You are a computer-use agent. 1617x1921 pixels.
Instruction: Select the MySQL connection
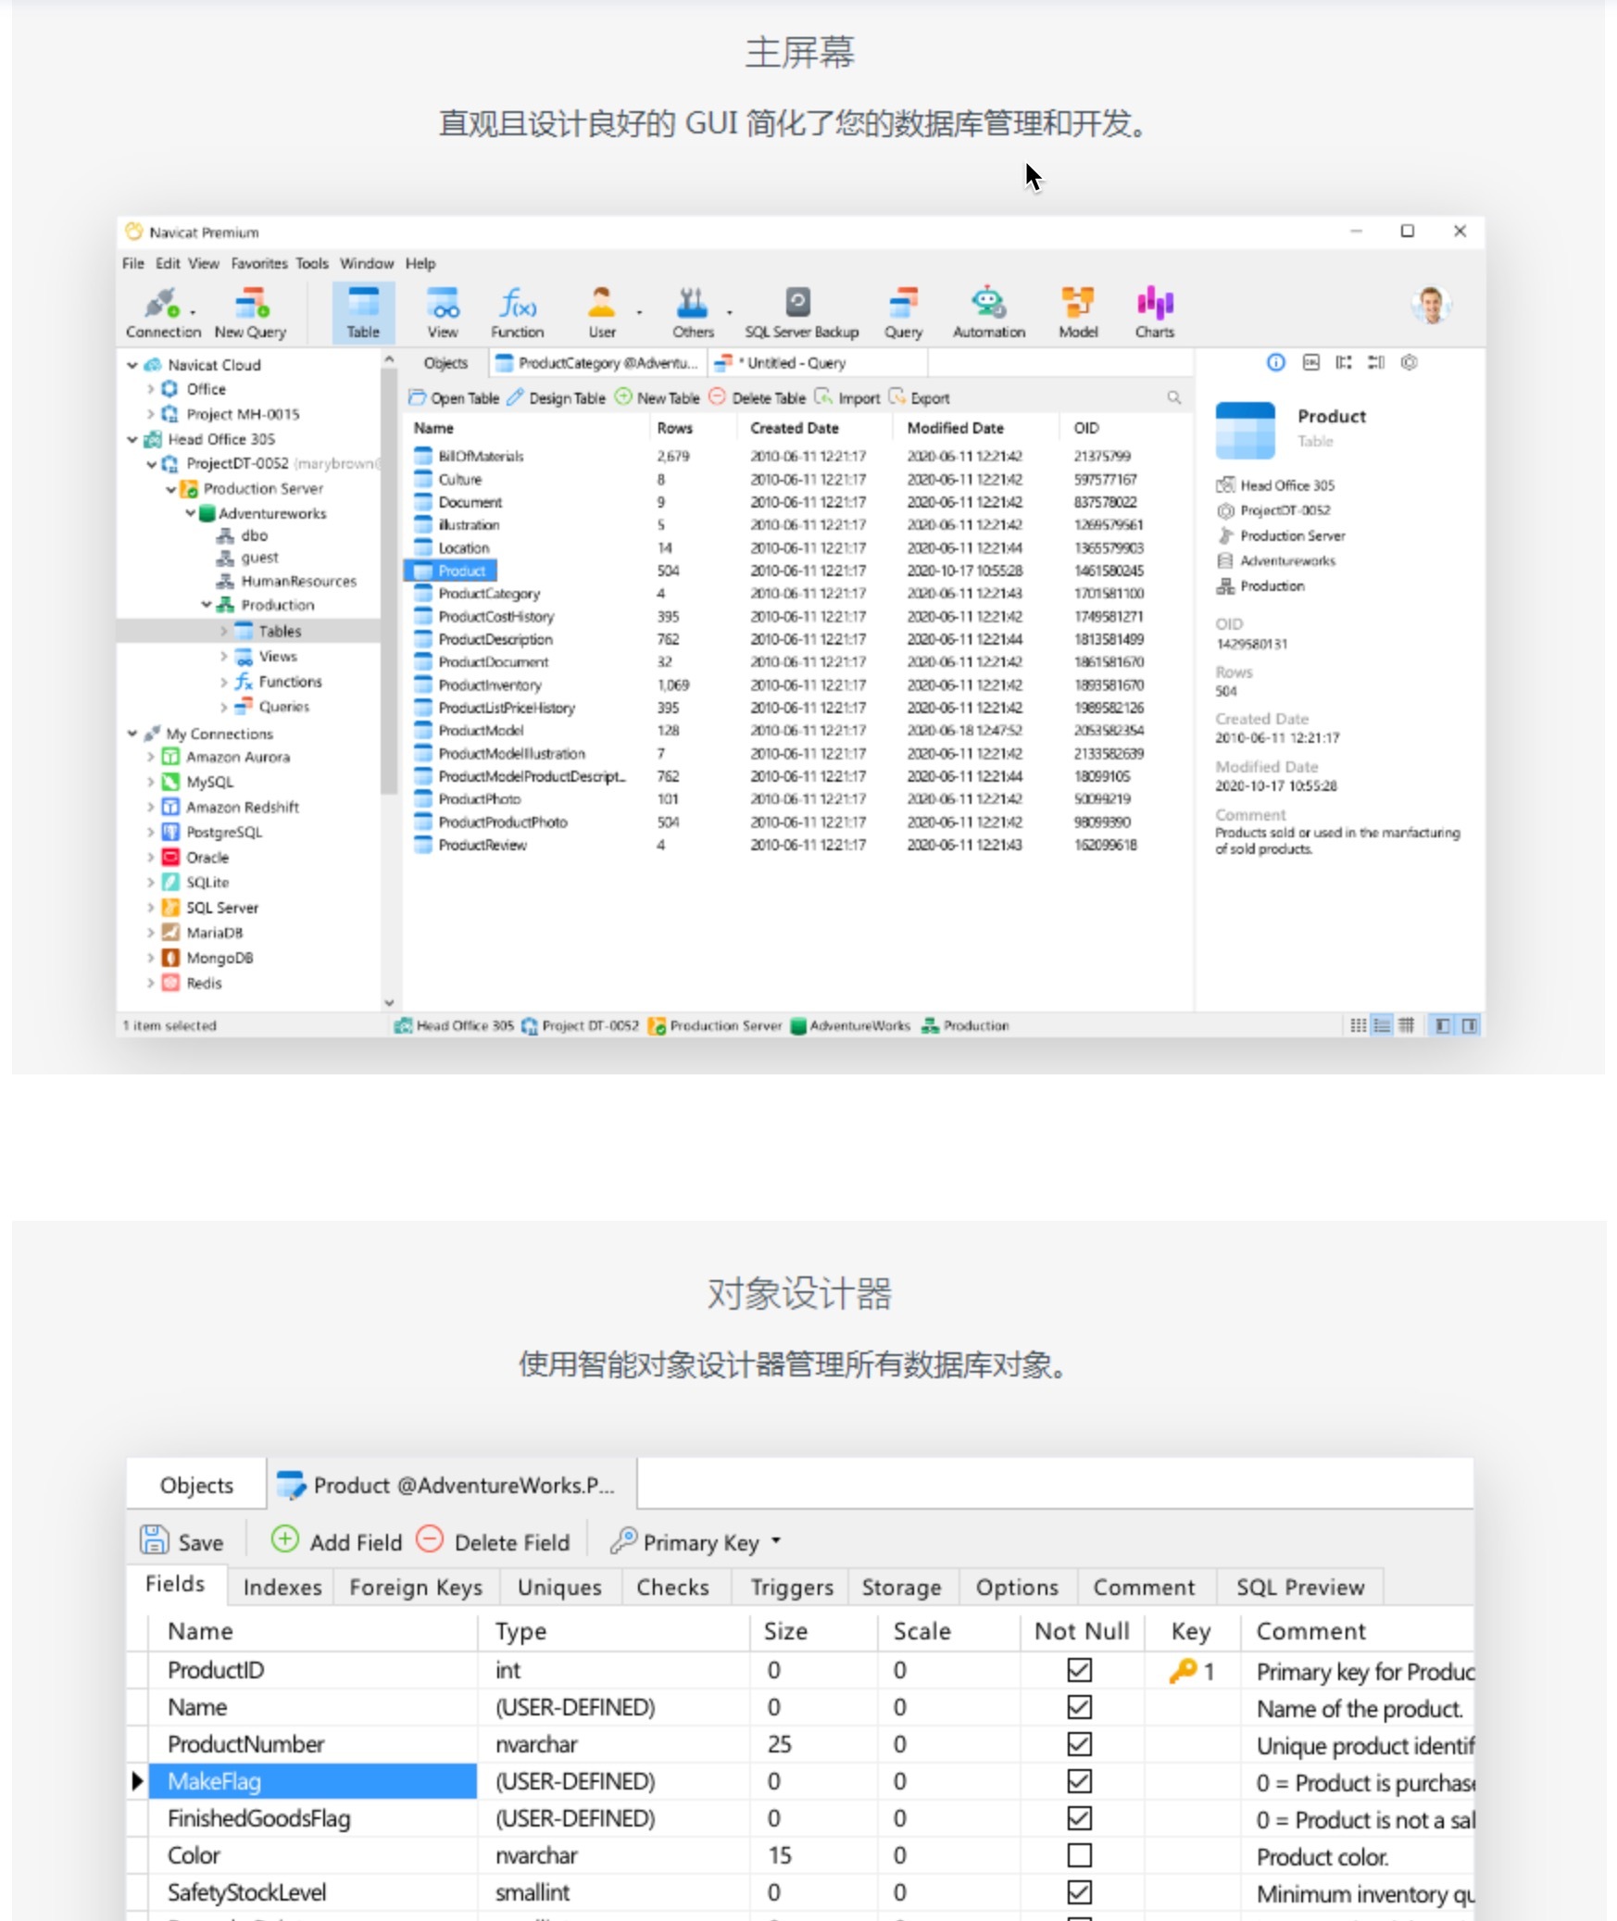tap(209, 782)
